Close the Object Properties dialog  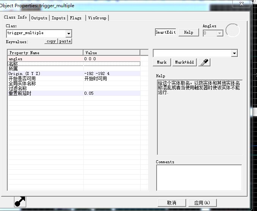coord(241,4)
